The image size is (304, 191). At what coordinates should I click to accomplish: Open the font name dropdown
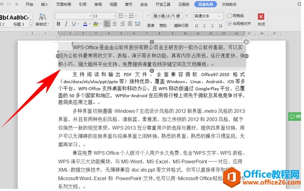pos(90,16)
